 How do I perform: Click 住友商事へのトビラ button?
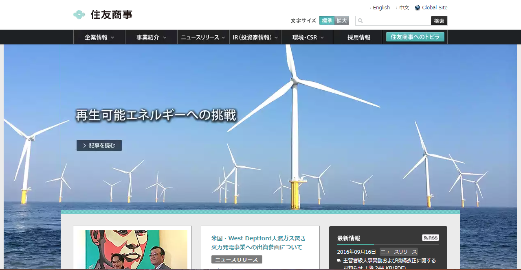click(x=415, y=37)
